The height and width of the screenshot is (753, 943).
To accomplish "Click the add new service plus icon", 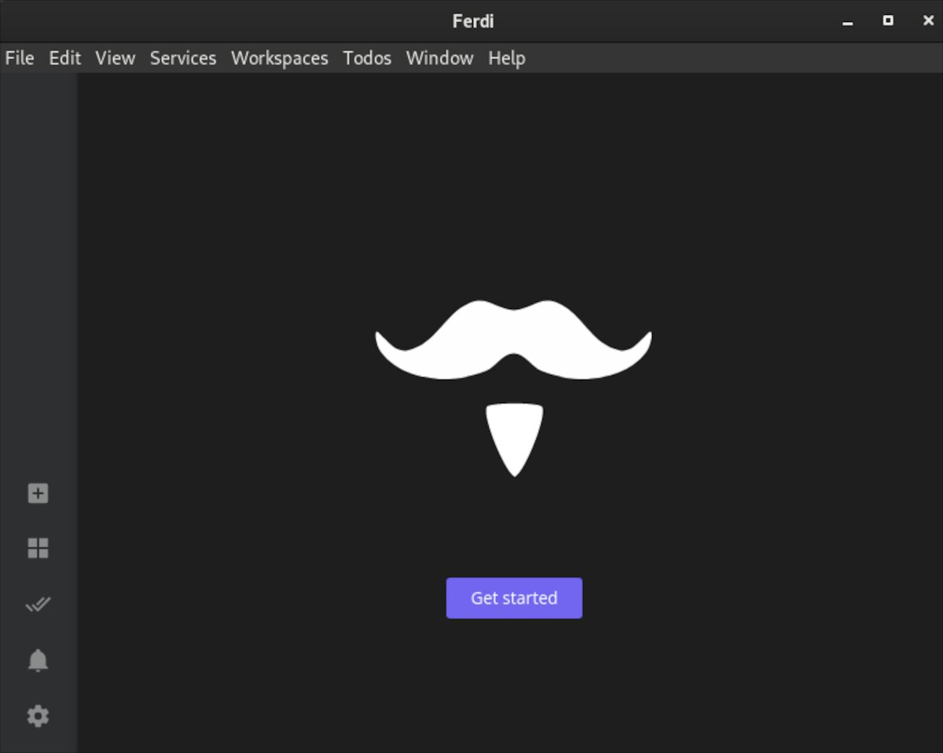I will [38, 494].
